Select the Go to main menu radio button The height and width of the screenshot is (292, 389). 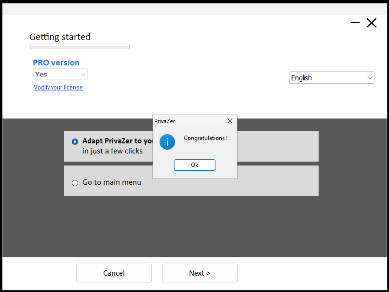pyautogui.click(x=75, y=183)
